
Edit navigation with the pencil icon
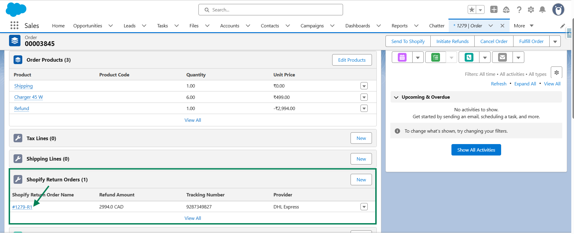pos(563,26)
